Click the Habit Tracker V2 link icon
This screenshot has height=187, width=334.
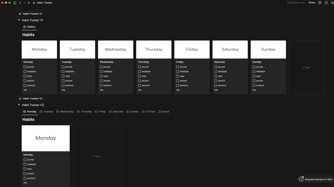[x=20, y=99]
